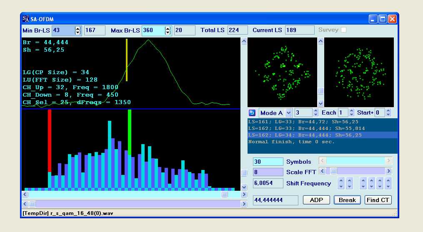The width and height of the screenshot is (423, 232).
Task: Click spectrum panel vertical scrollbar down arrow
Action: pyautogui.click(x=244, y=187)
